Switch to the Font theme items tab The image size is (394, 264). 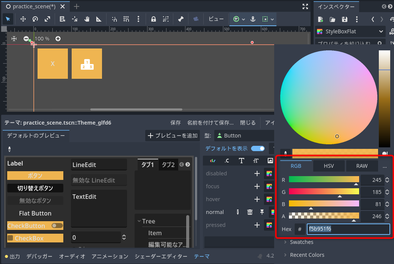click(242, 161)
